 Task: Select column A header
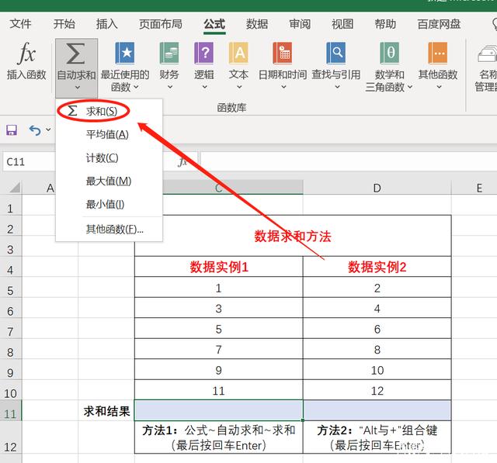tap(50, 188)
